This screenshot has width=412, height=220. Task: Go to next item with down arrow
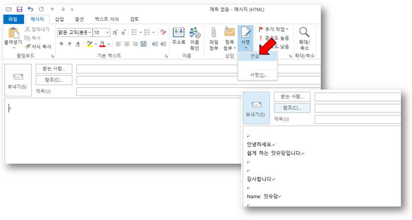pyautogui.click(x=63, y=10)
